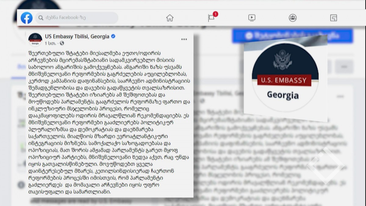Click the blurred blue page action button
This screenshot has width=366, height=206.
coord(292,36)
